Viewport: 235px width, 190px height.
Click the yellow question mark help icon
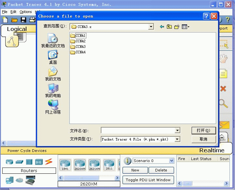click(x=228, y=20)
